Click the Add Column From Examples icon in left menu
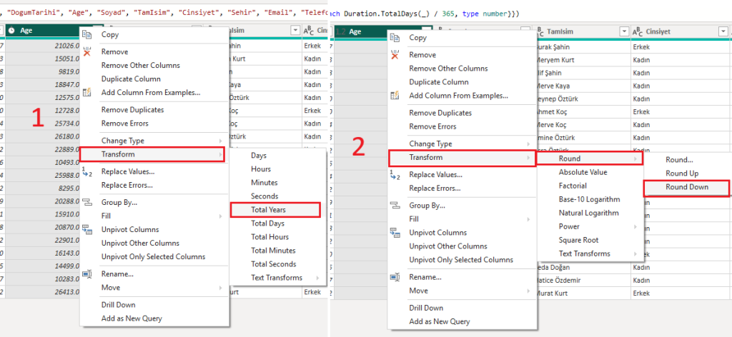The width and height of the screenshot is (732, 337). tap(86, 92)
